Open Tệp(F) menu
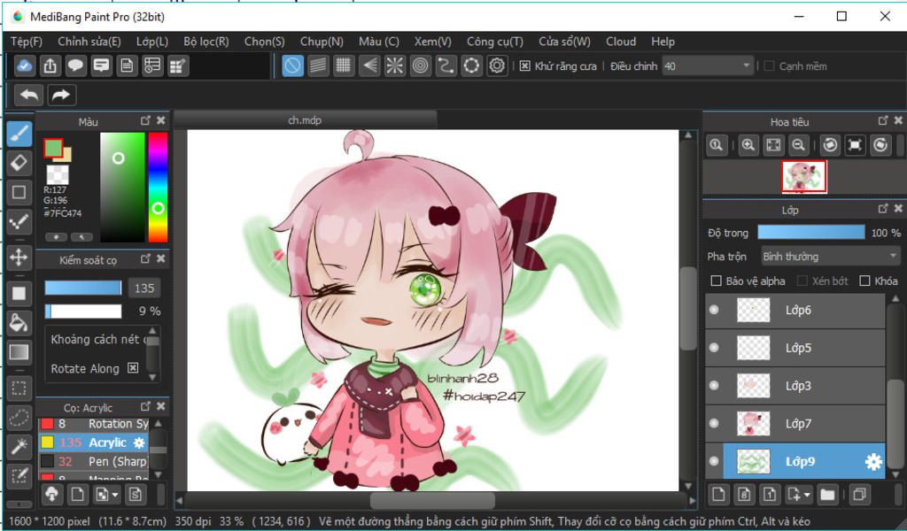This screenshot has height=531, width=907. point(27,42)
